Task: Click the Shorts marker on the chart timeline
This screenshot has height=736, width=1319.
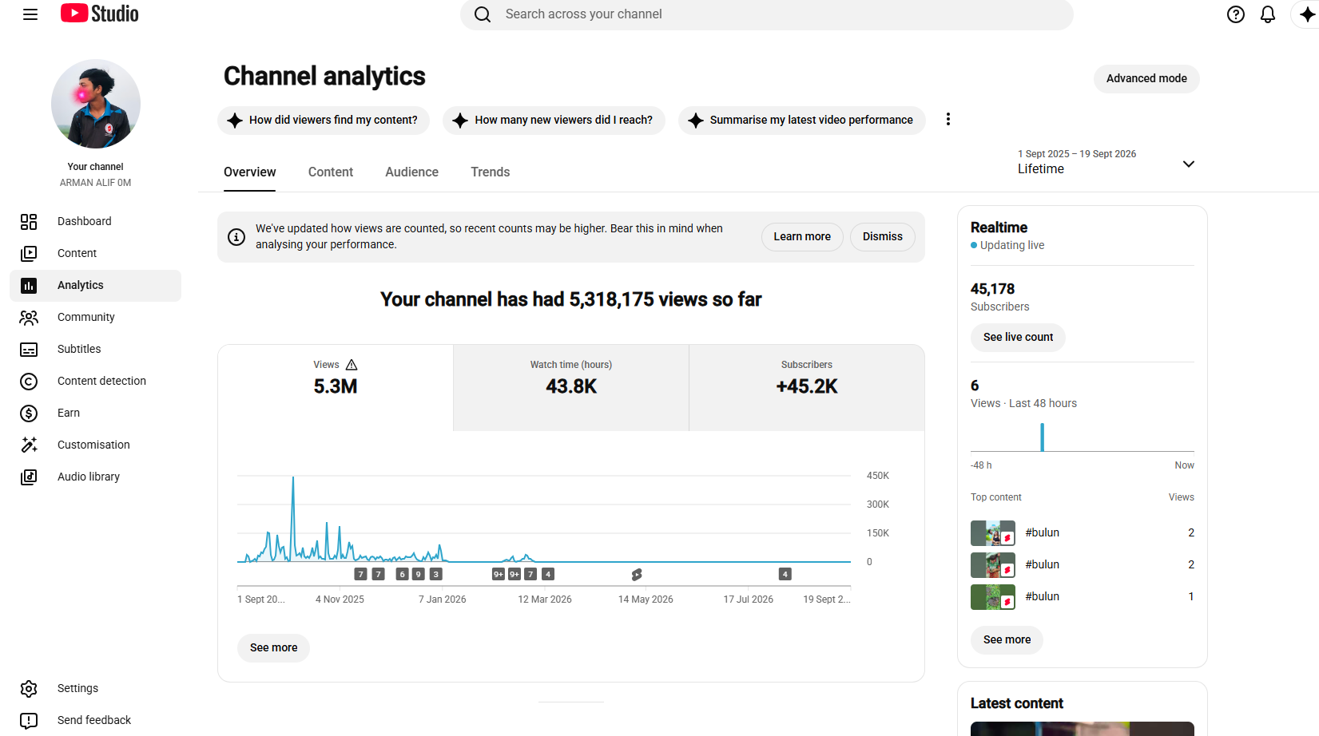Action: tap(637, 574)
